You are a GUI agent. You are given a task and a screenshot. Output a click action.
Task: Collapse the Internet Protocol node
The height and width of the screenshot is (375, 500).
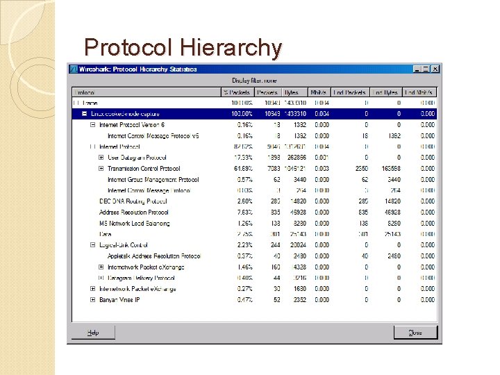click(92, 147)
